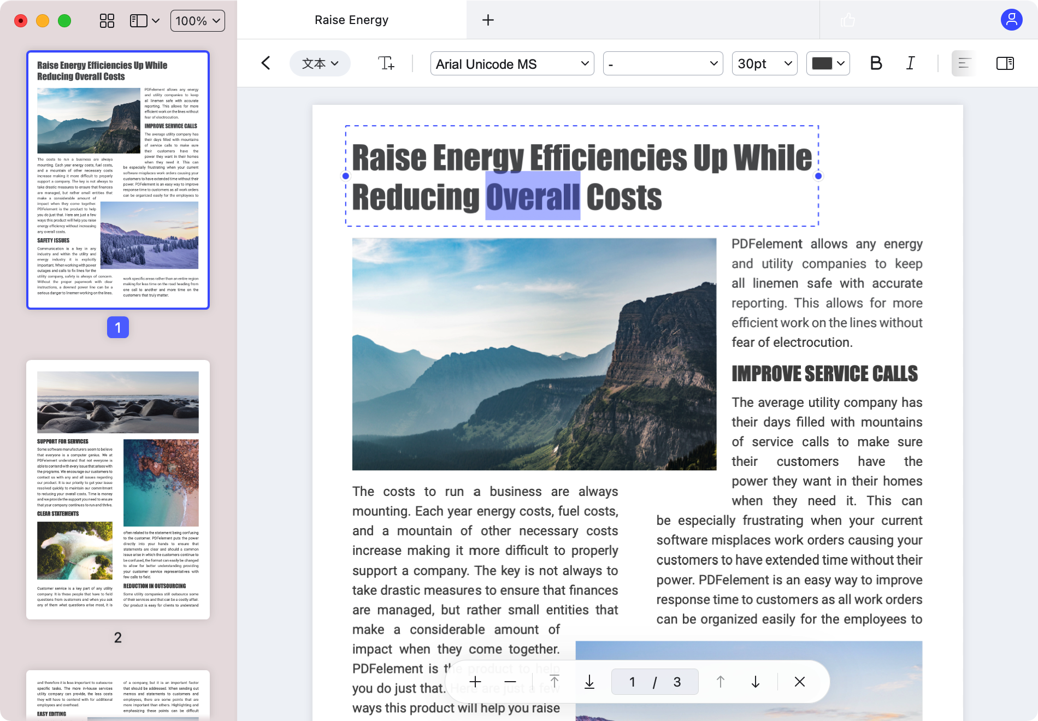The height and width of the screenshot is (721, 1038).
Task: Zoom in with the plus icon
Action: [475, 682]
